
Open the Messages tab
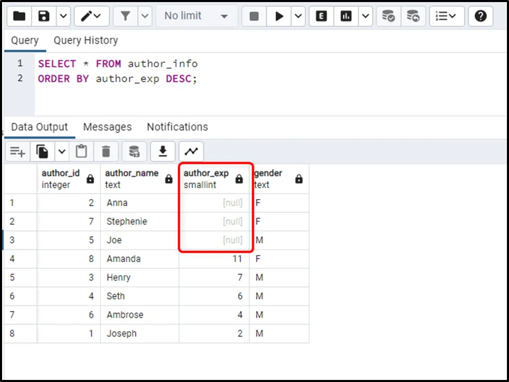click(x=107, y=127)
